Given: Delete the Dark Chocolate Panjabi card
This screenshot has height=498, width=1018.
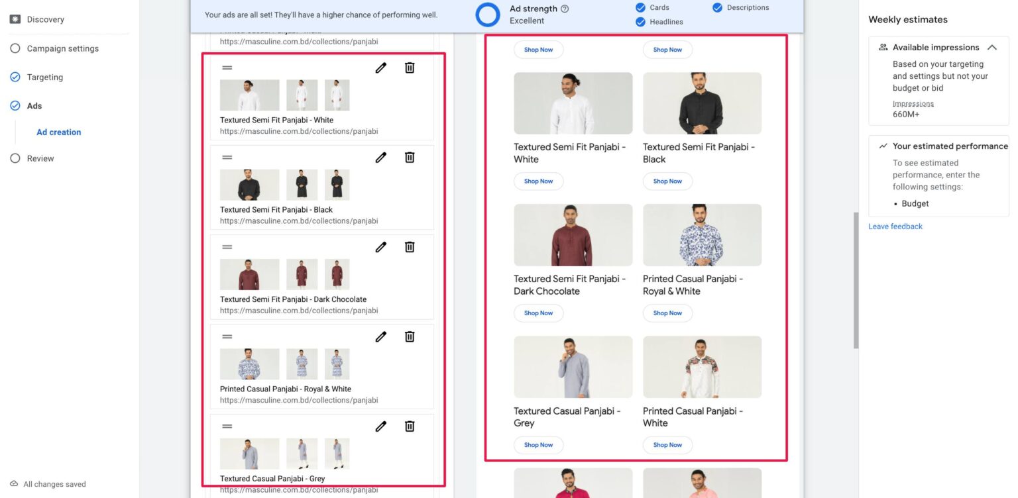Looking at the screenshot, I should (x=410, y=247).
